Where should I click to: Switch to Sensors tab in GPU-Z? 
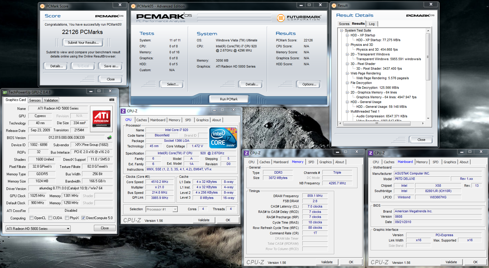click(x=35, y=100)
